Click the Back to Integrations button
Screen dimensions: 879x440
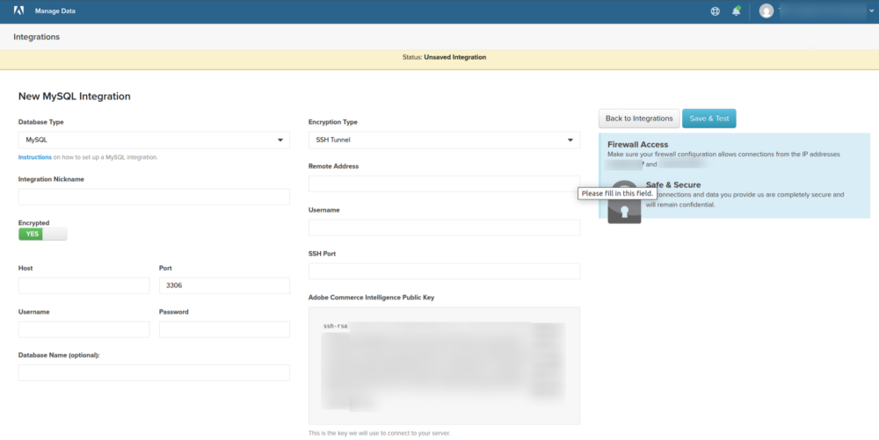point(639,119)
